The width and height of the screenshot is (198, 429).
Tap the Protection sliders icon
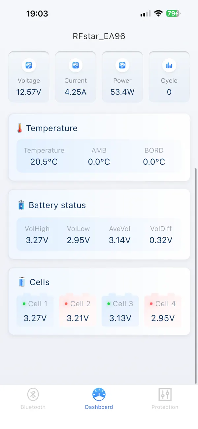pyautogui.click(x=165, y=394)
